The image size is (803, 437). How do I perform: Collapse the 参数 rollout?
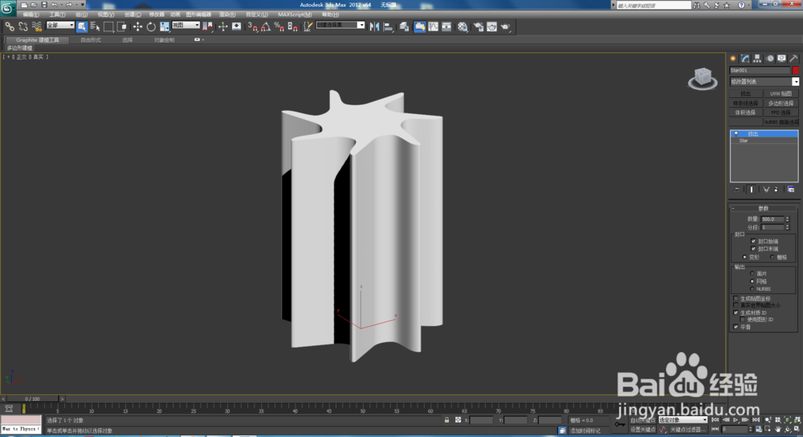(x=763, y=209)
